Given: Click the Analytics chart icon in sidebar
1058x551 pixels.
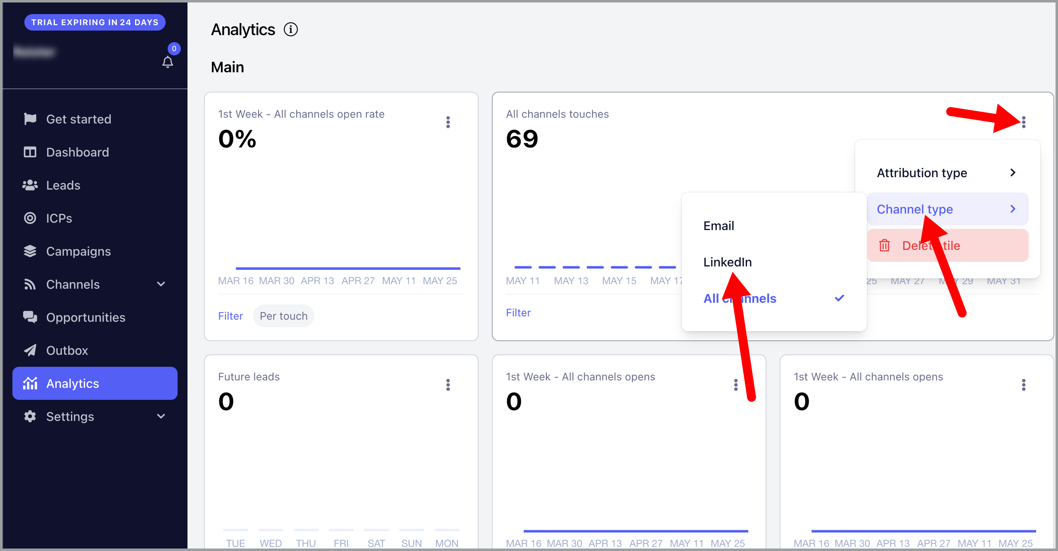Looking at the screenshot, I should point(30,383).
